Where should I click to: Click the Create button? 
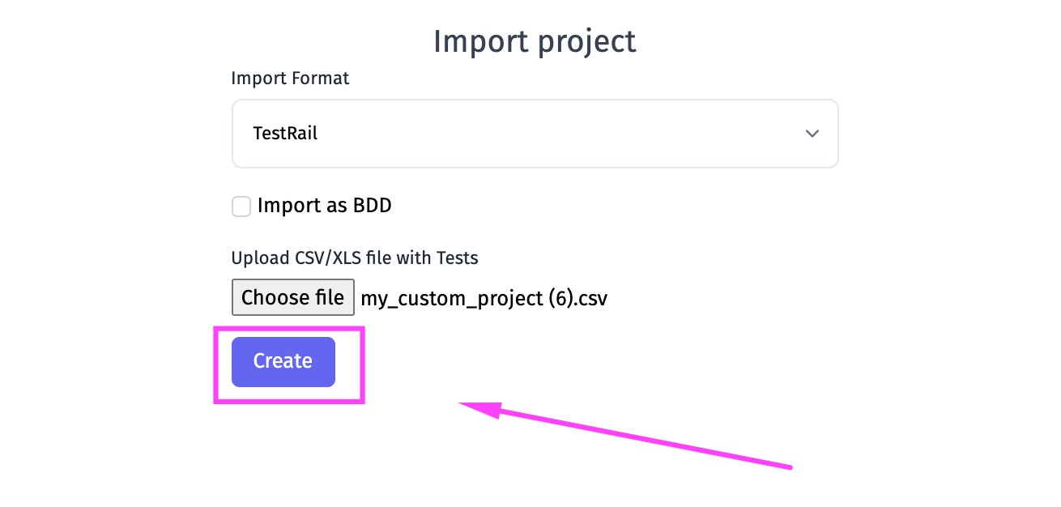tap(283, 361)
